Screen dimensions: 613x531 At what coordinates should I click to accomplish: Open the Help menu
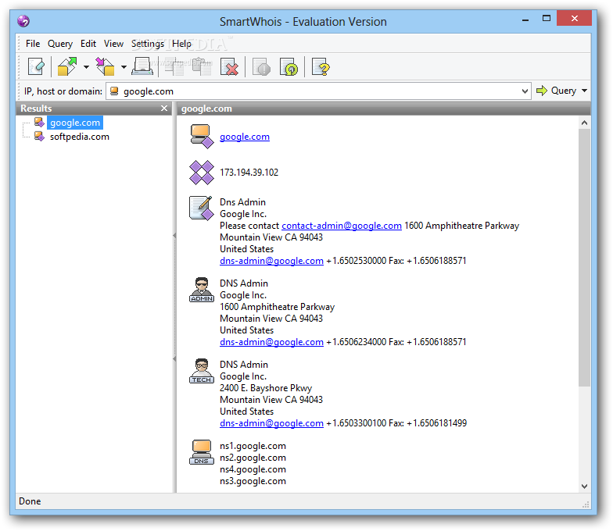pyautogui.click(x=181, y=44)
